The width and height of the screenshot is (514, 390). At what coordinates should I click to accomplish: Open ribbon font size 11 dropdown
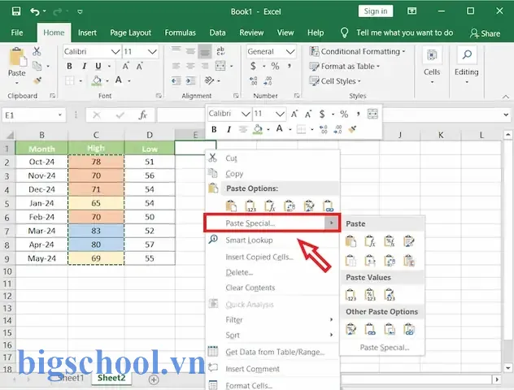[x=152, y=51]
